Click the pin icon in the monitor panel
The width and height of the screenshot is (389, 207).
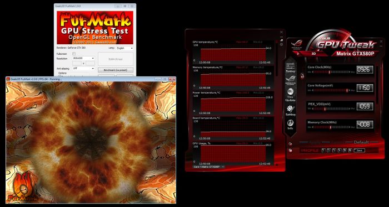point(281,40)
